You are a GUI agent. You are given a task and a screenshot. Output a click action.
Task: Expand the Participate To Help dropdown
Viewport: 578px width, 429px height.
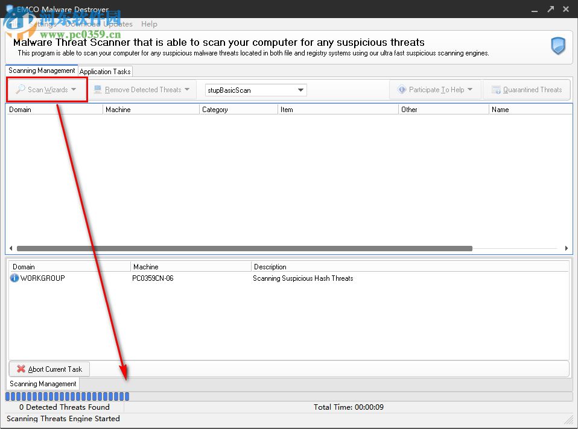pos(469,89)
